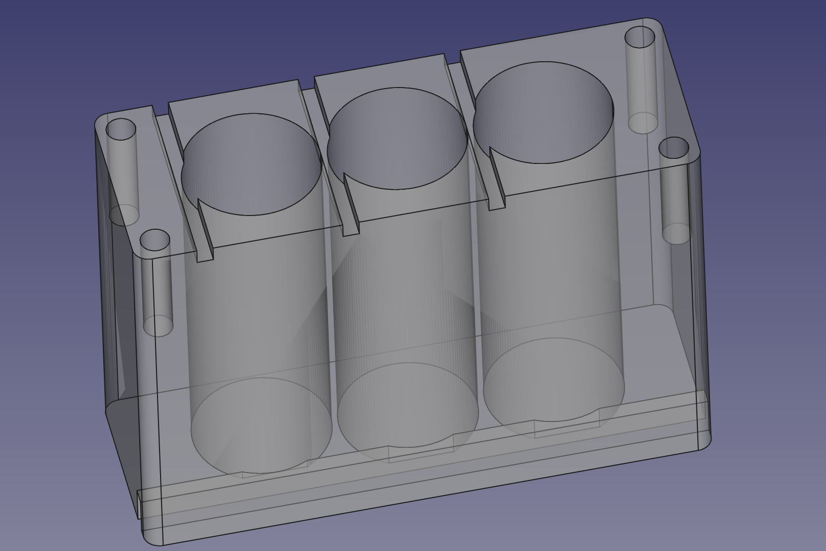826x551 pixels.
Task: Click empty background in the top-left corner
Action: (x=30, y=25)
